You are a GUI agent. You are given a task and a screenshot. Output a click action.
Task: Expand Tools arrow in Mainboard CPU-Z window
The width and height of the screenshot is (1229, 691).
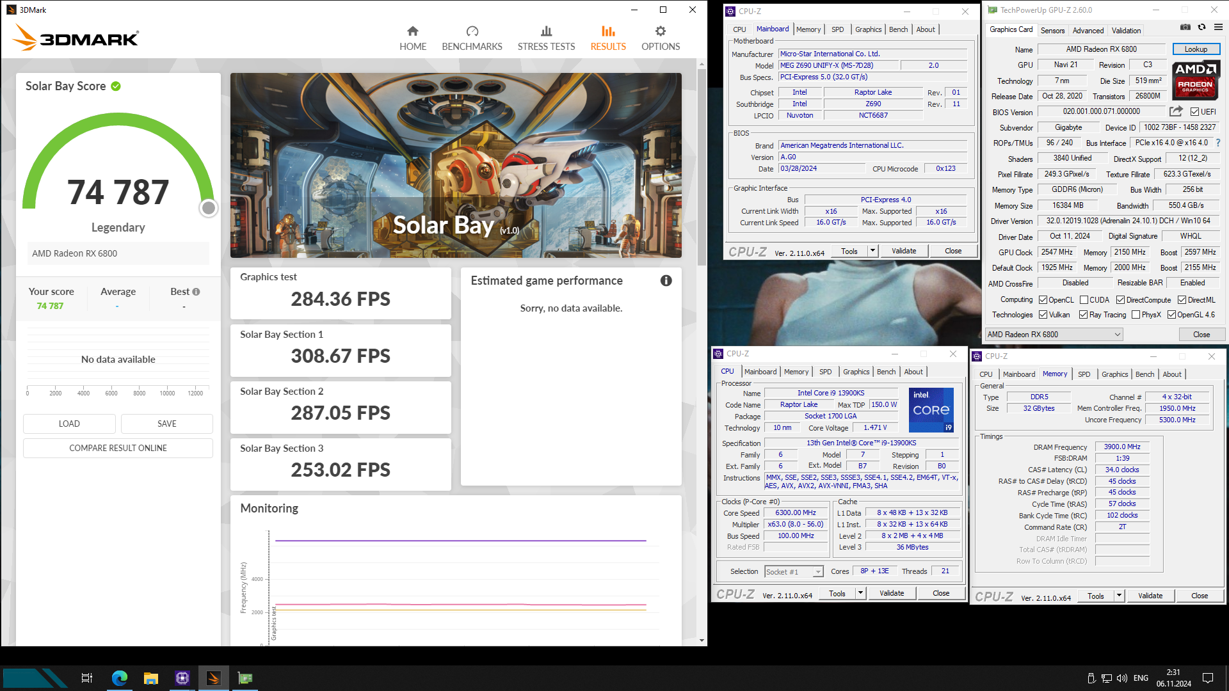(872, 251)
